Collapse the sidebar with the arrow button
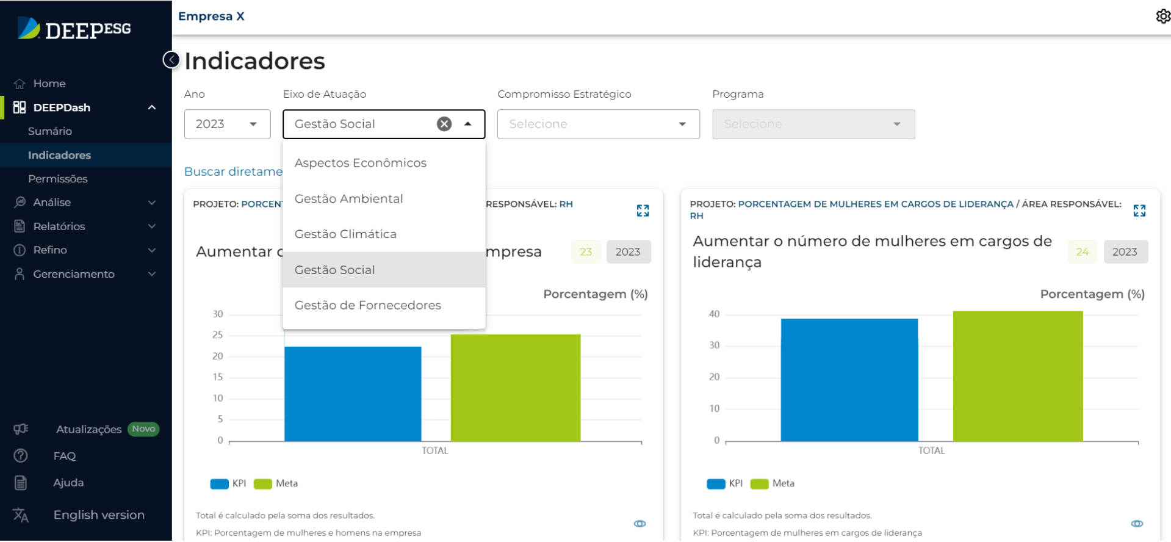This screenshot has height=542, width=1171. click(171, 60)
